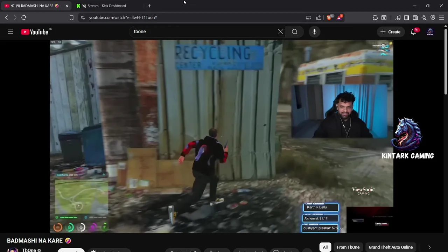Open Brave Wallet icon
The width and height of the screenshot is (448, 252).
click(415, 17)
